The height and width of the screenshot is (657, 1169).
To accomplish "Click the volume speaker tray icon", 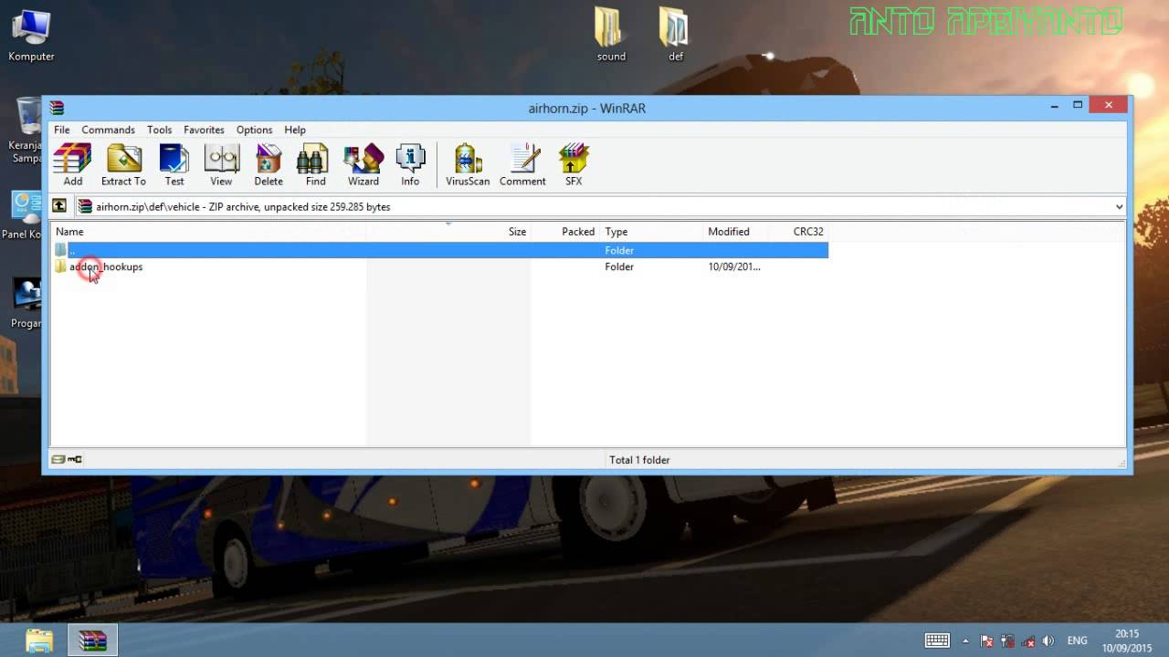I will (1048, 641).
